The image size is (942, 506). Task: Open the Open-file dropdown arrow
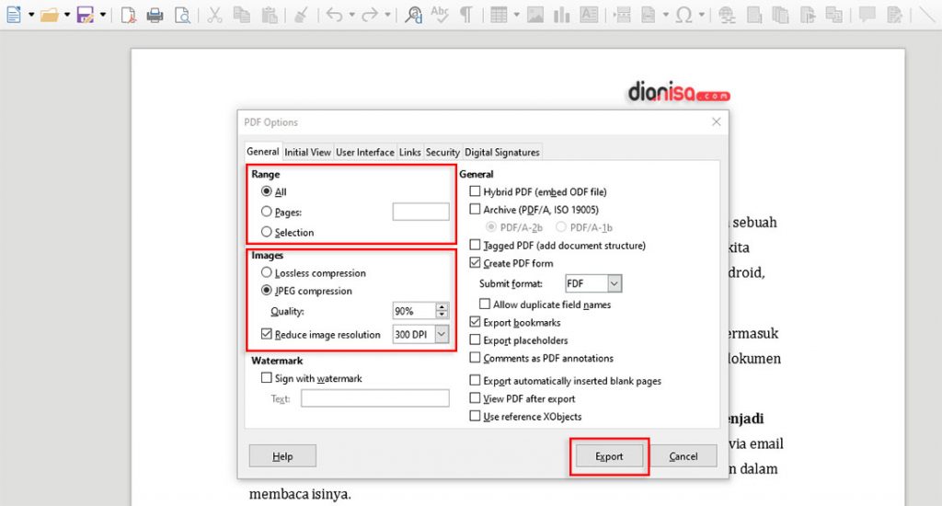tap(67, 15)
